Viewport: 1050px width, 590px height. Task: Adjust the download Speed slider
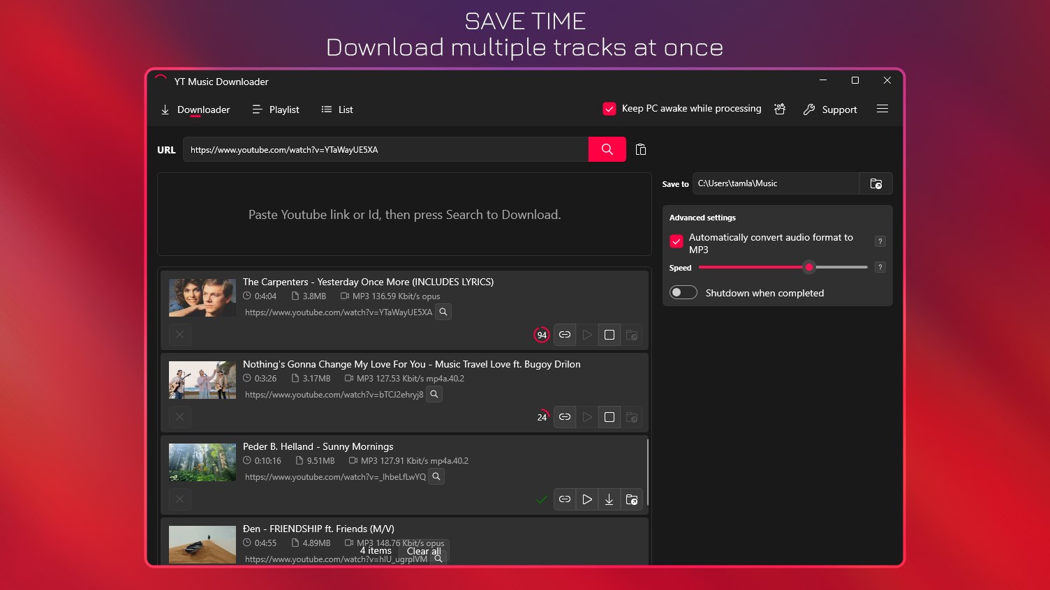click(x=808, y=267)
